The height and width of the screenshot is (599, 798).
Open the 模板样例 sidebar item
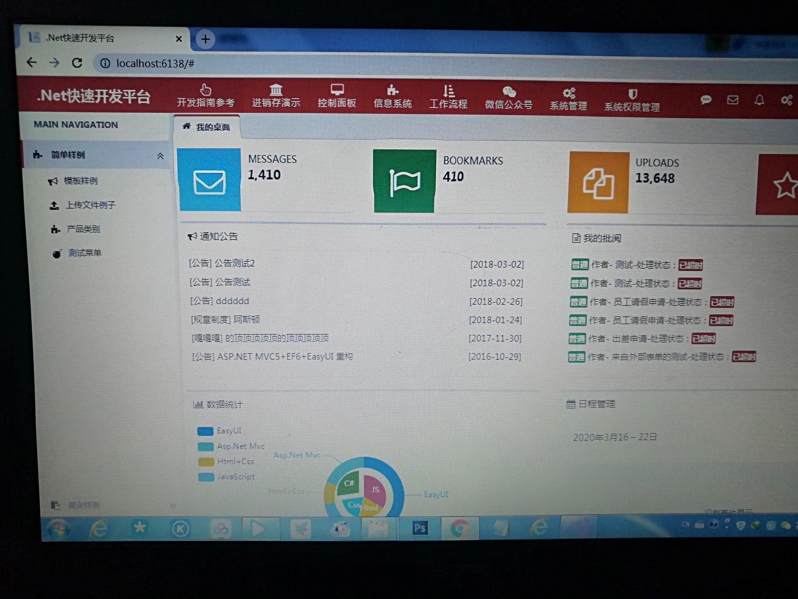tap(80, 181)
